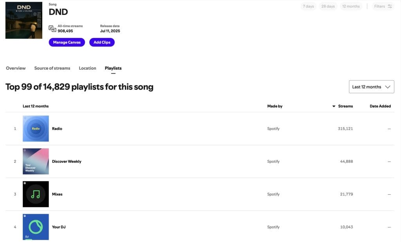Switch to the Overview tab
Image resolution: width=401 pixels, height=242 pixels.
tap(16, 68)
